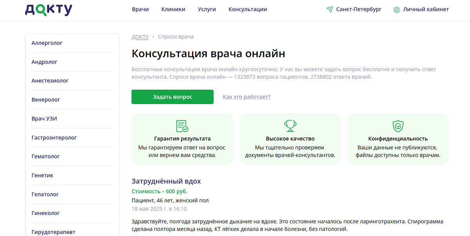Click the Стоимость – 600 руб. text
Viewport: 470px width, 236px height.
point(159,191)
